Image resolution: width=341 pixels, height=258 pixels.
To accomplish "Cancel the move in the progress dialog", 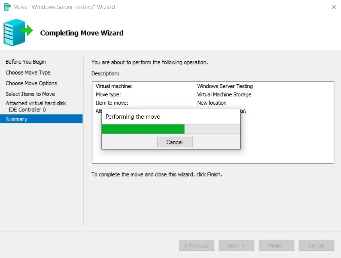I will (174, 142).
